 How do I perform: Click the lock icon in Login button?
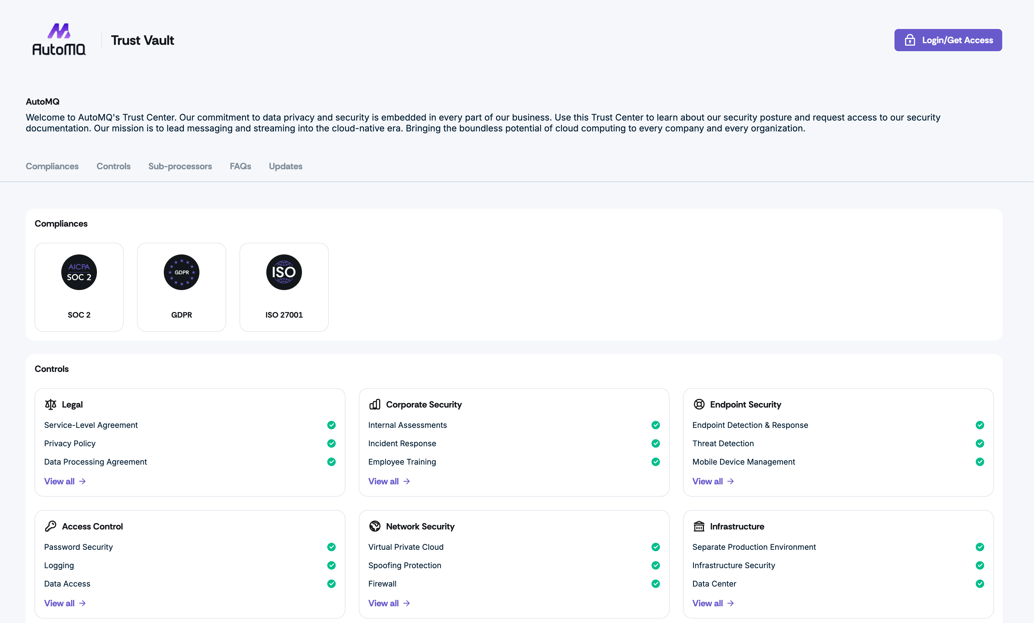pyautogui.click(x=910, y=40)
